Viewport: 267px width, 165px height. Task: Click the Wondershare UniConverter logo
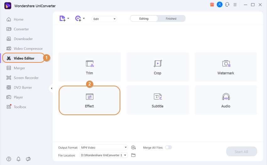[x=8, y=6]
